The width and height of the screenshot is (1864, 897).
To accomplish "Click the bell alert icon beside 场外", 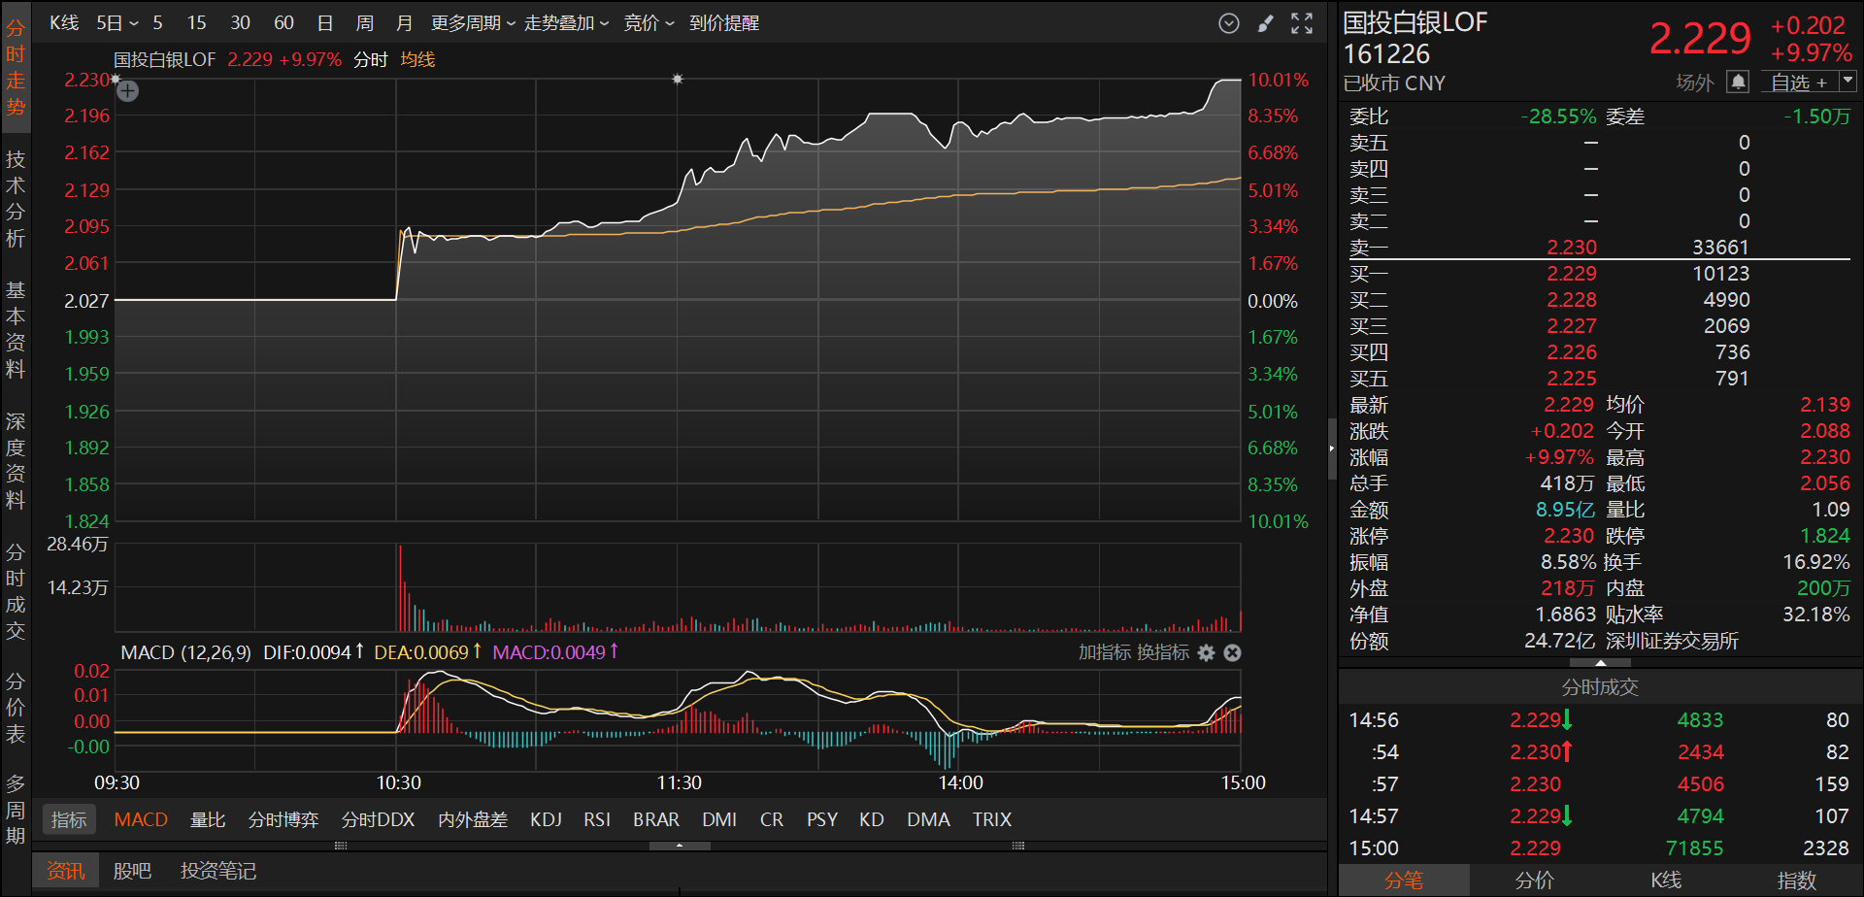I will 1738,83.
